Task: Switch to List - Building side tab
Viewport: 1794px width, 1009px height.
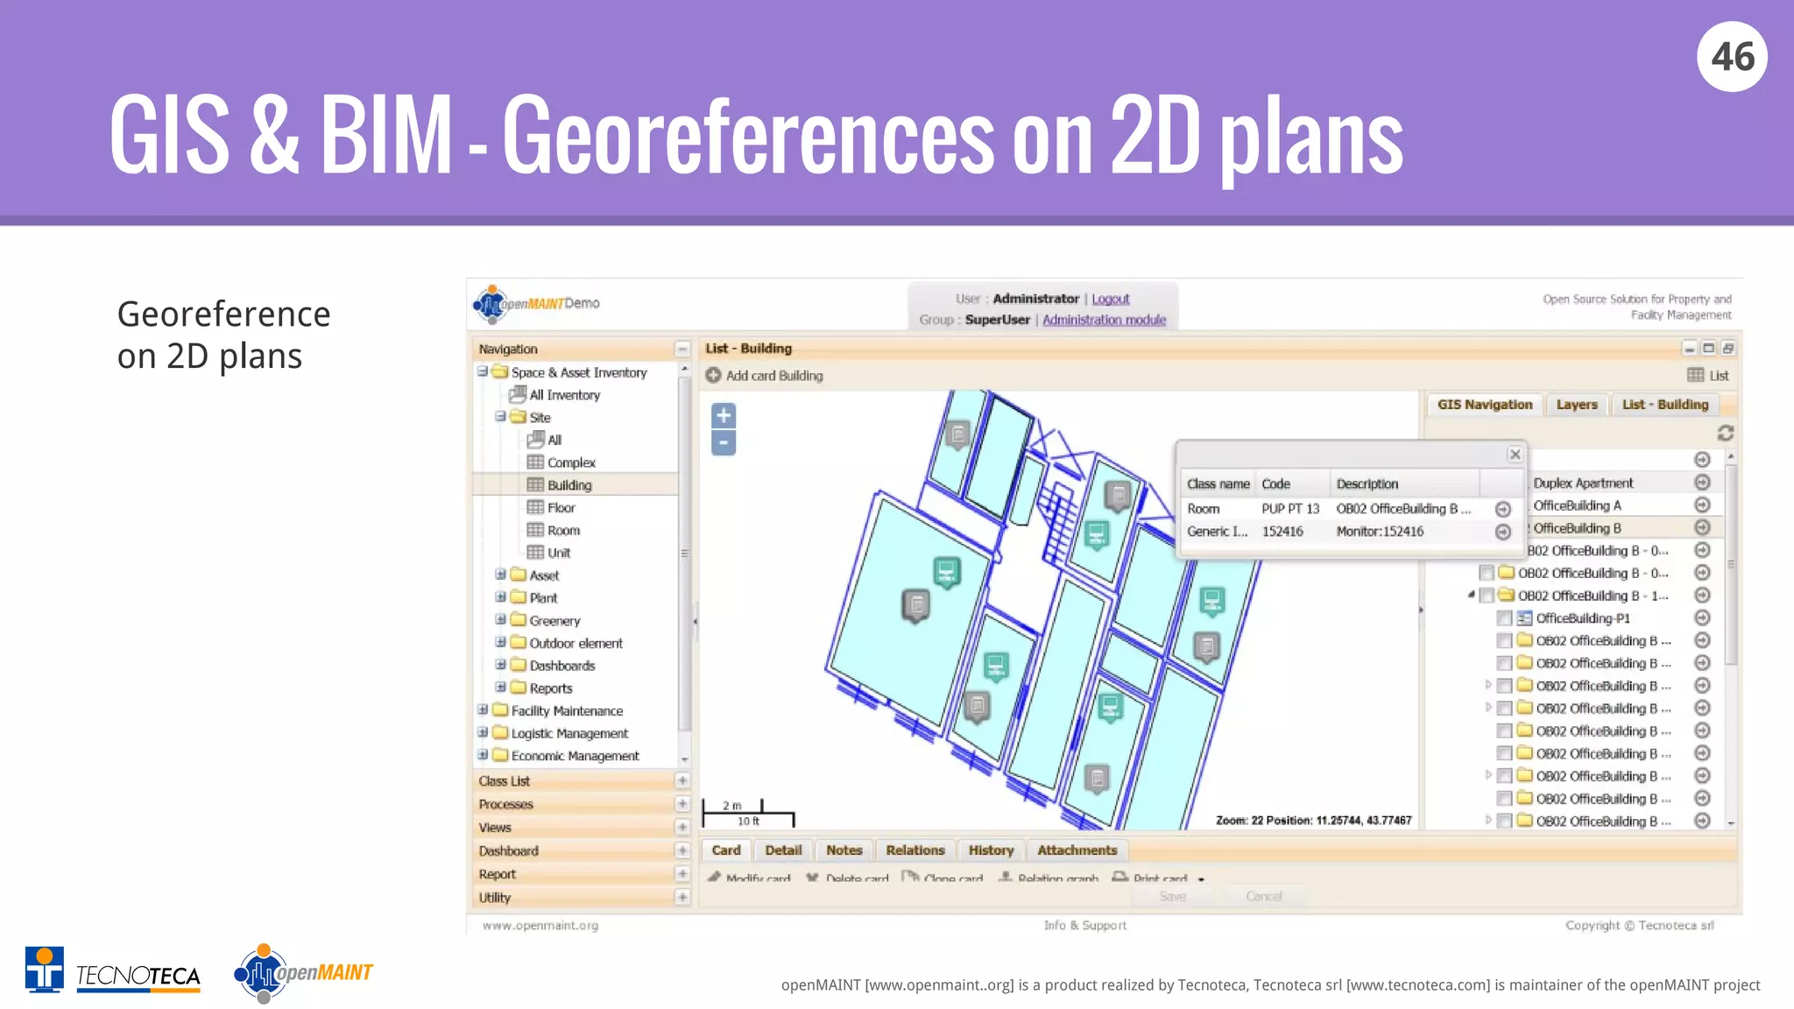Action: pyautogui.click(x=1665, y=405)
